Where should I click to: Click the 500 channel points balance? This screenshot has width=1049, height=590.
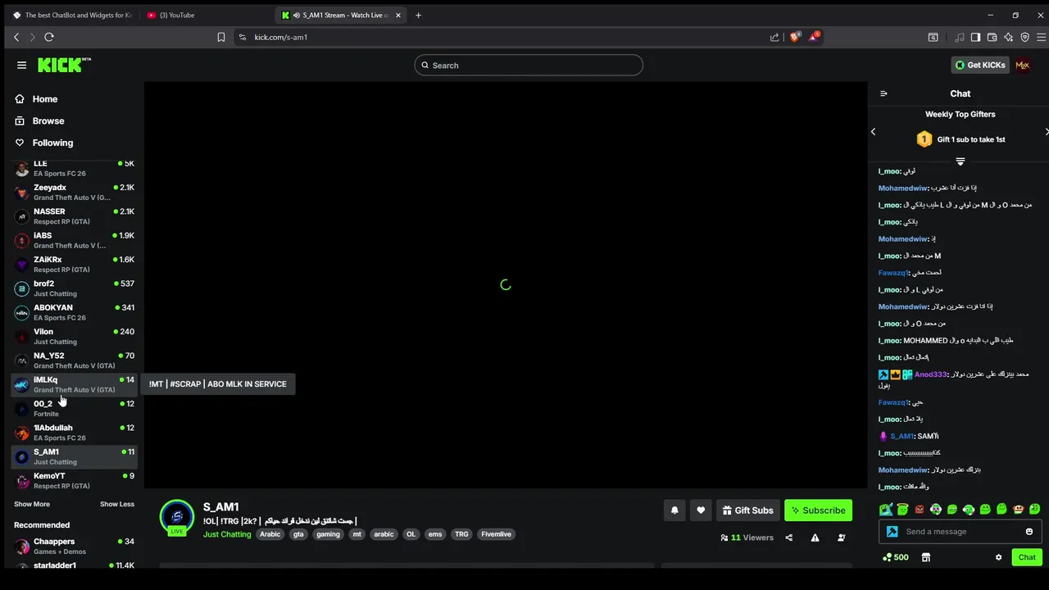click(x=895, y=557)
